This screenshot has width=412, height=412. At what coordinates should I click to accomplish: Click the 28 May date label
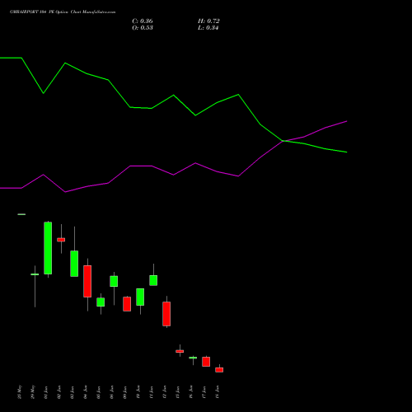(x=20, y=392)
